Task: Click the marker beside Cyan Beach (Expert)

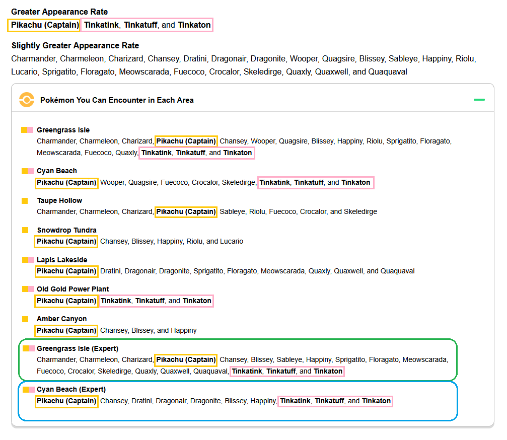Action: 29,390
